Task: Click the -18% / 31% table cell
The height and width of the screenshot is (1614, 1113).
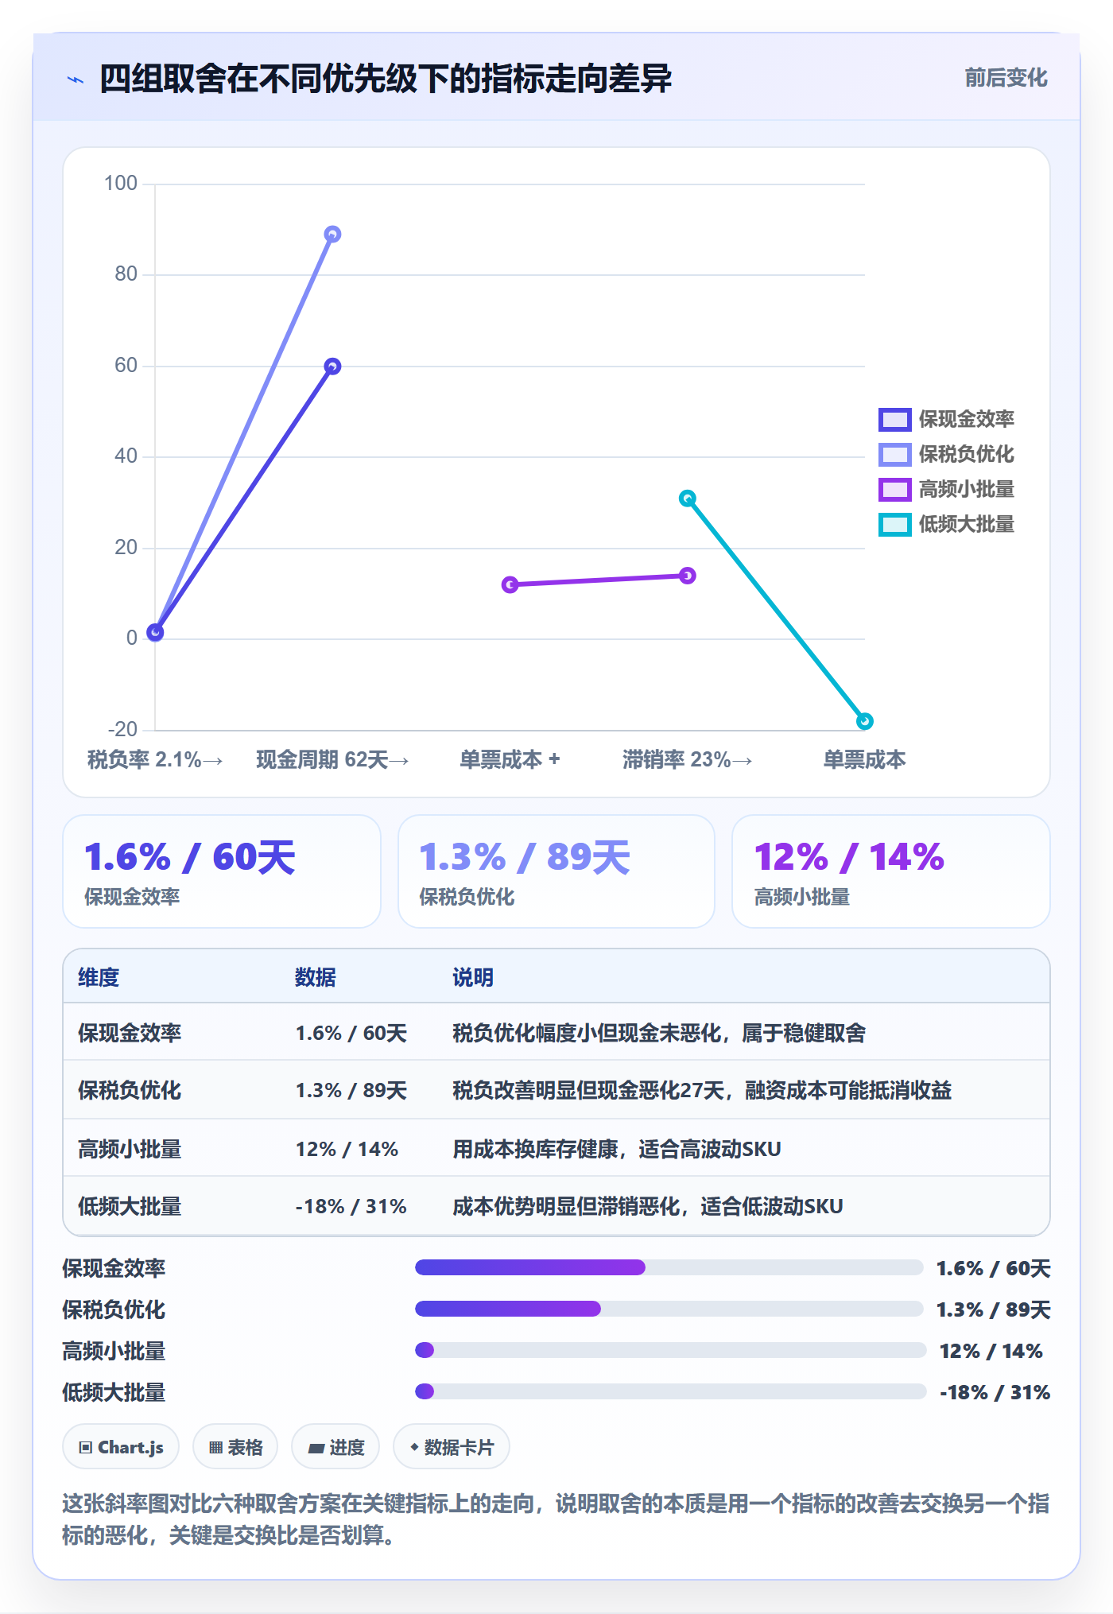Action: (351, 1206)
